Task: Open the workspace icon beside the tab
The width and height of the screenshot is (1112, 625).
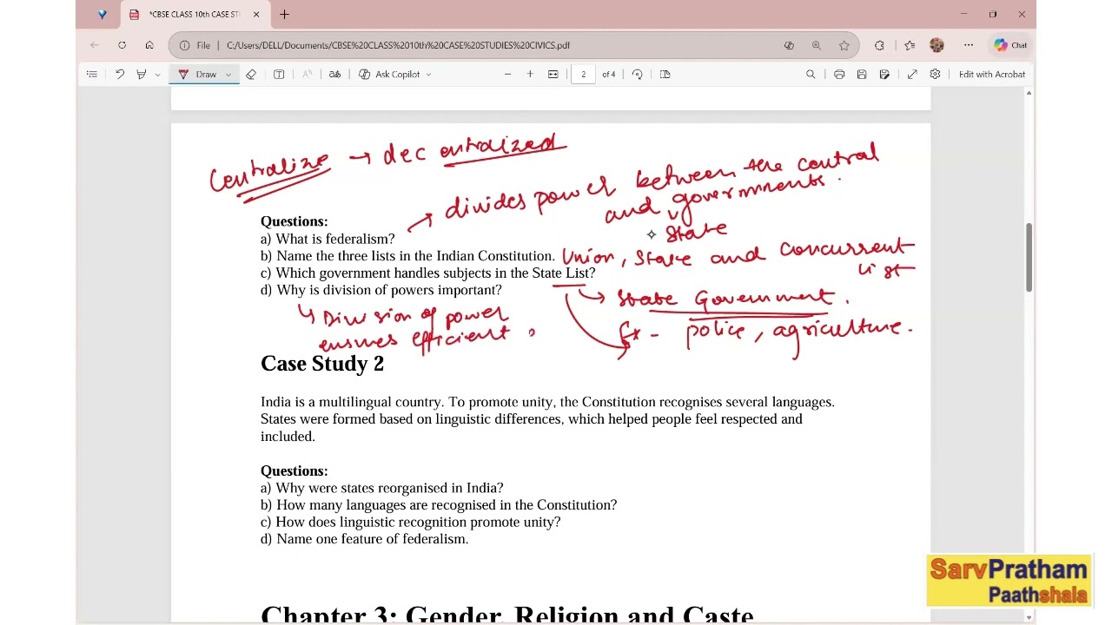Action: click(x=103, y=15)
